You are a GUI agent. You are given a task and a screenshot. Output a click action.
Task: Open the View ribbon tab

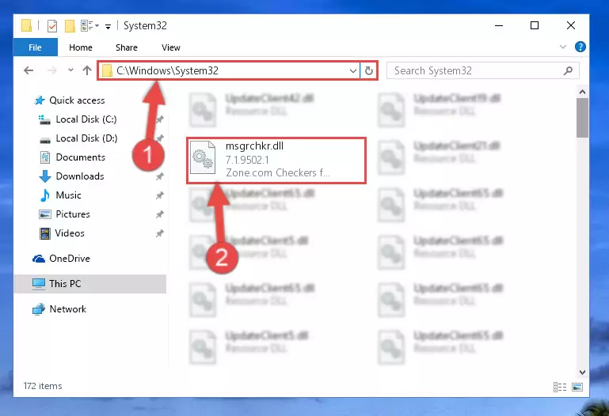pyautogui.click(x=171, y=47)
